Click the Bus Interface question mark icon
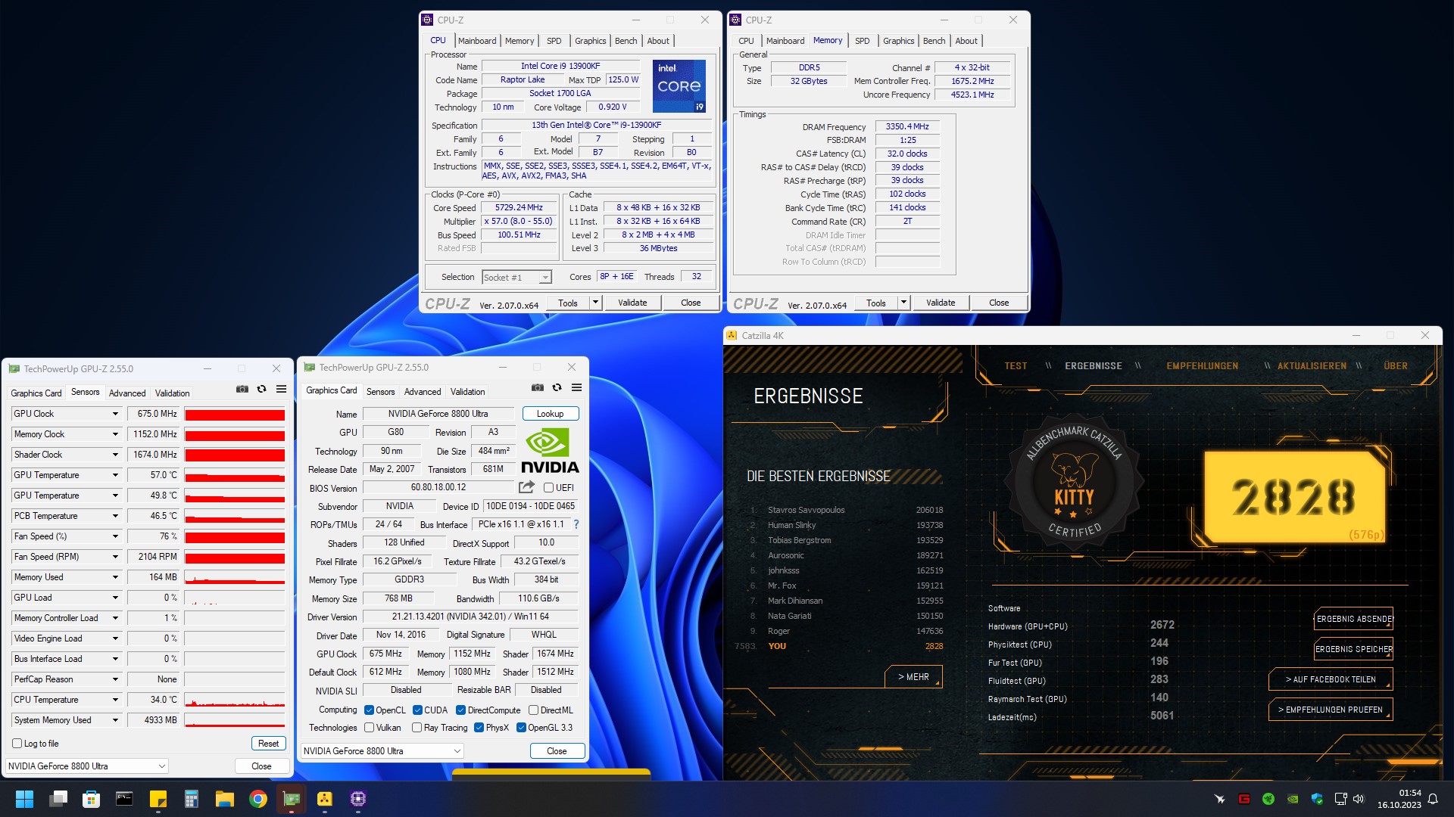 coord(576,524)
